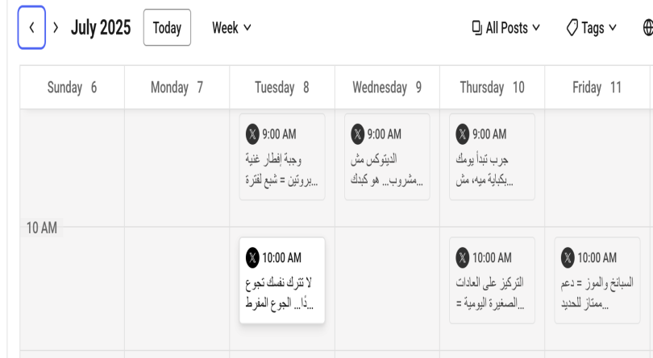
Task: Click X icon on Friday 10:00 AM post
Action: [568, 257]
